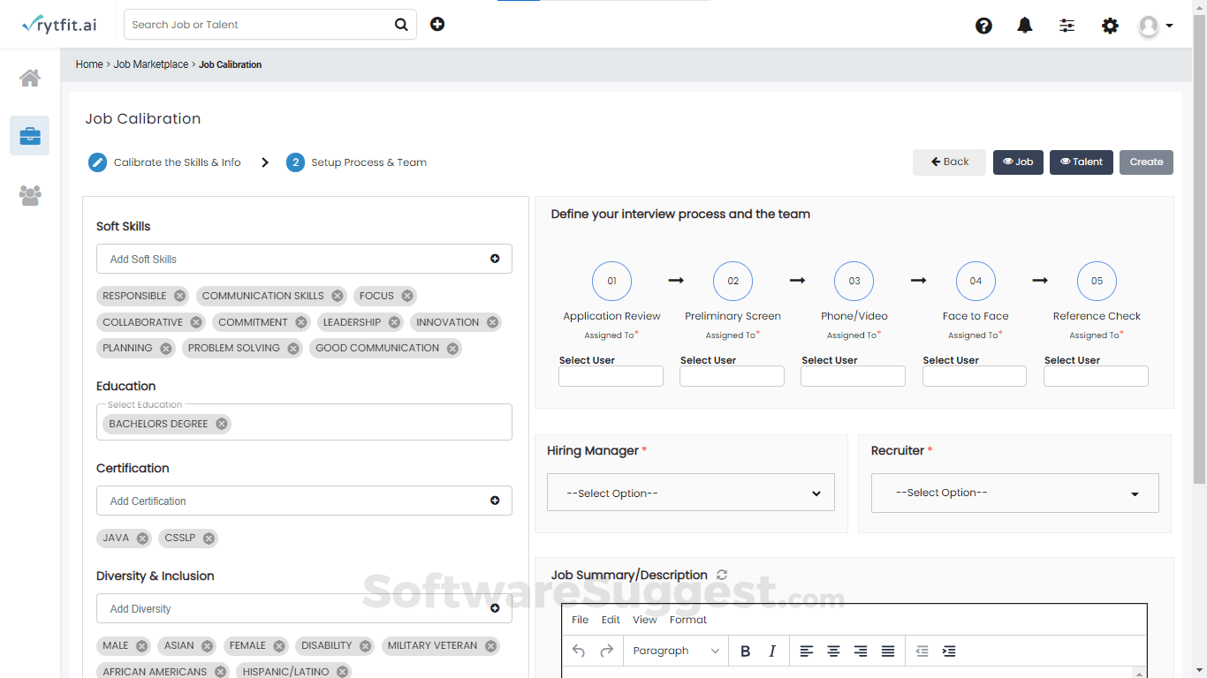Click the Add Soft Skills plus icon
Image resolution: width=1207 pixels, height=678 pixels.
coord(495,259)
